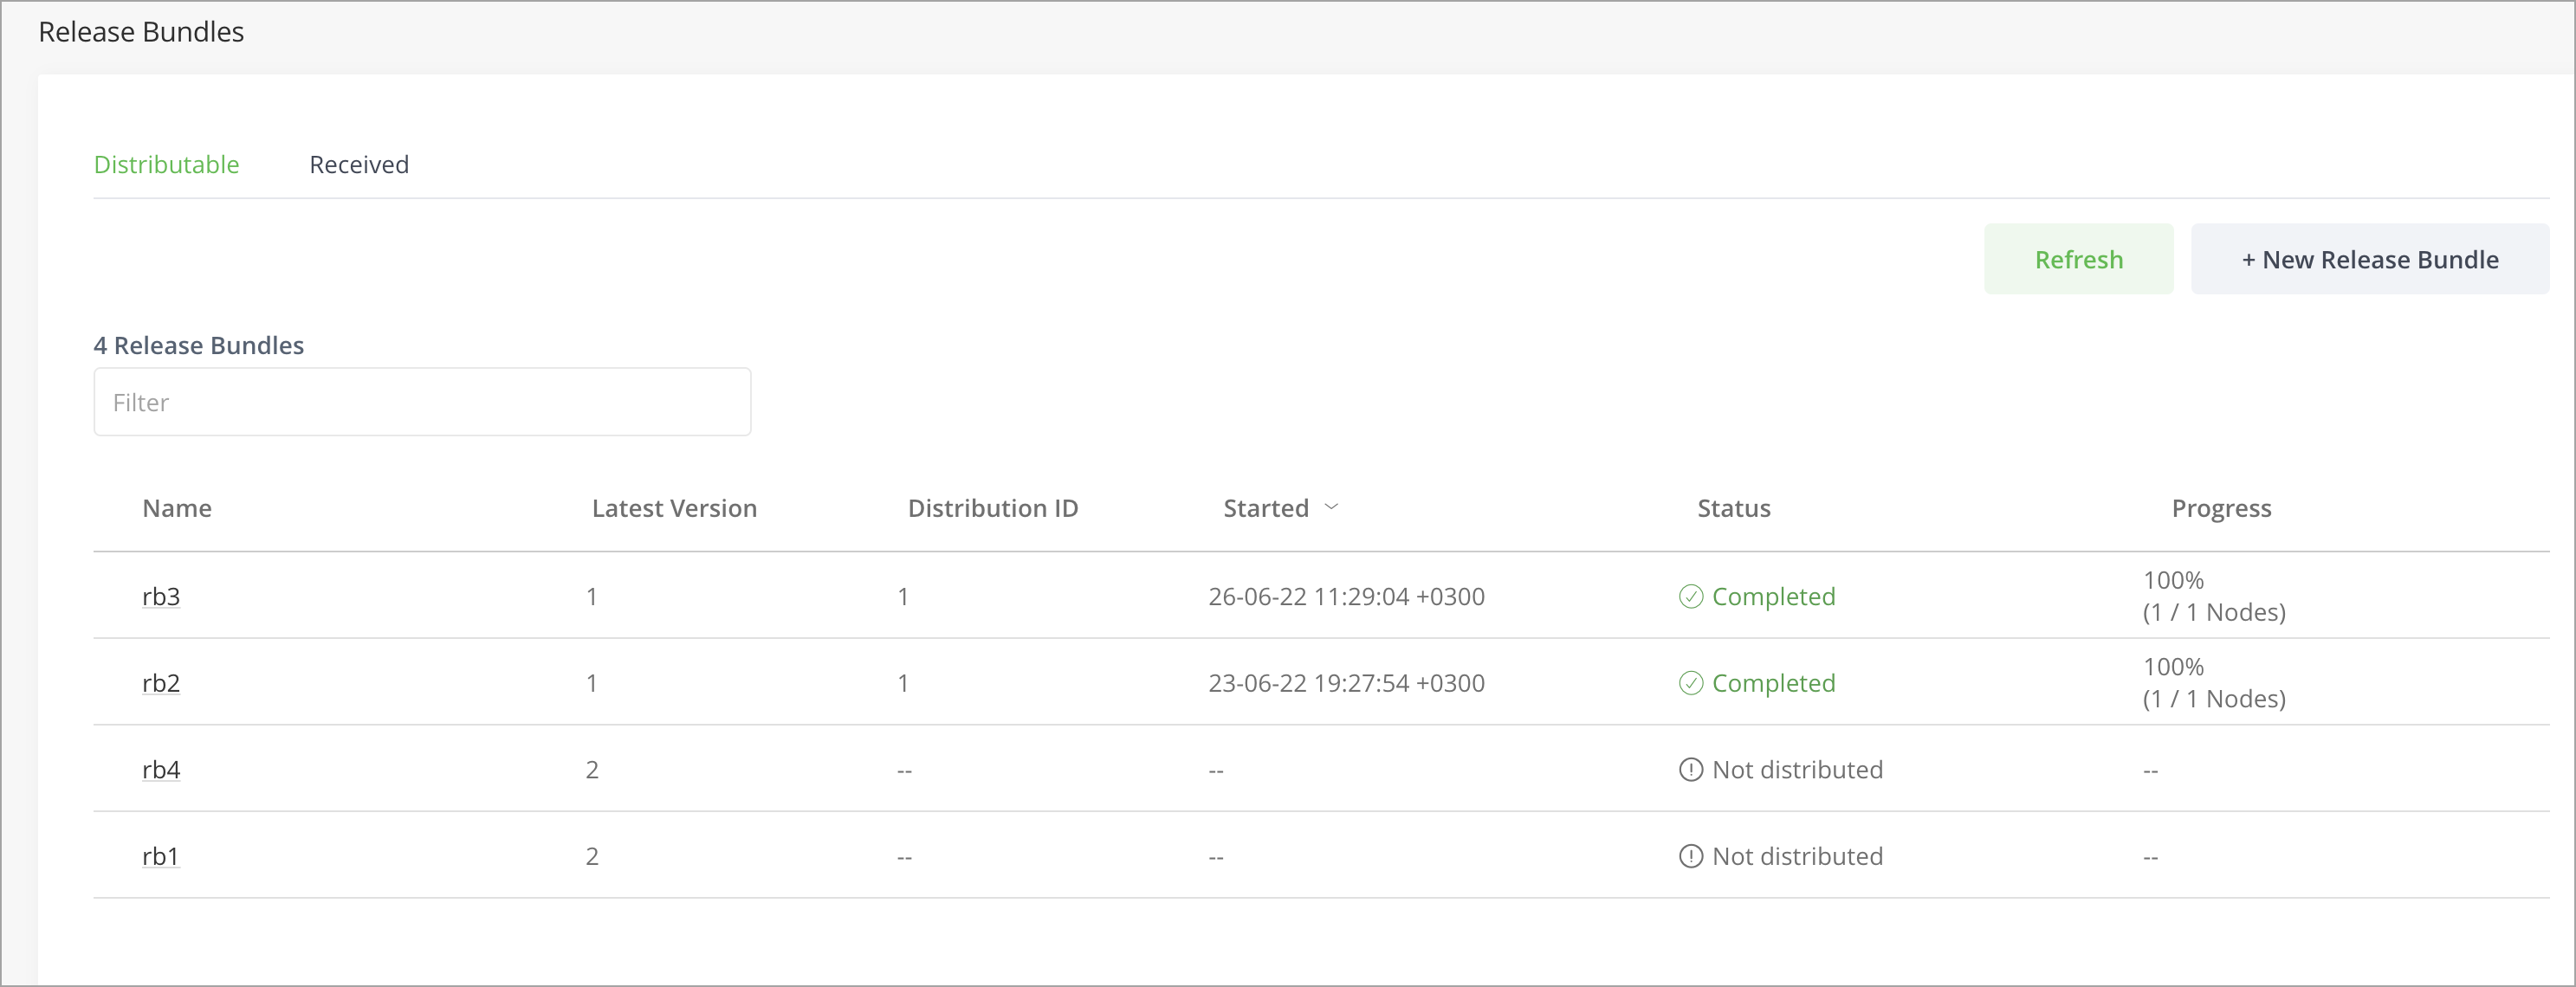Screen dimensions: 2576x987
Task: Select the Distributable tab
Action: [166, 164]
